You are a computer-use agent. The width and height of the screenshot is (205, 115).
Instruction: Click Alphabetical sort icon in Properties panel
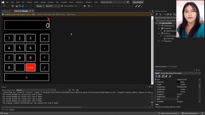pyautogui.click(x=160, y=76)
